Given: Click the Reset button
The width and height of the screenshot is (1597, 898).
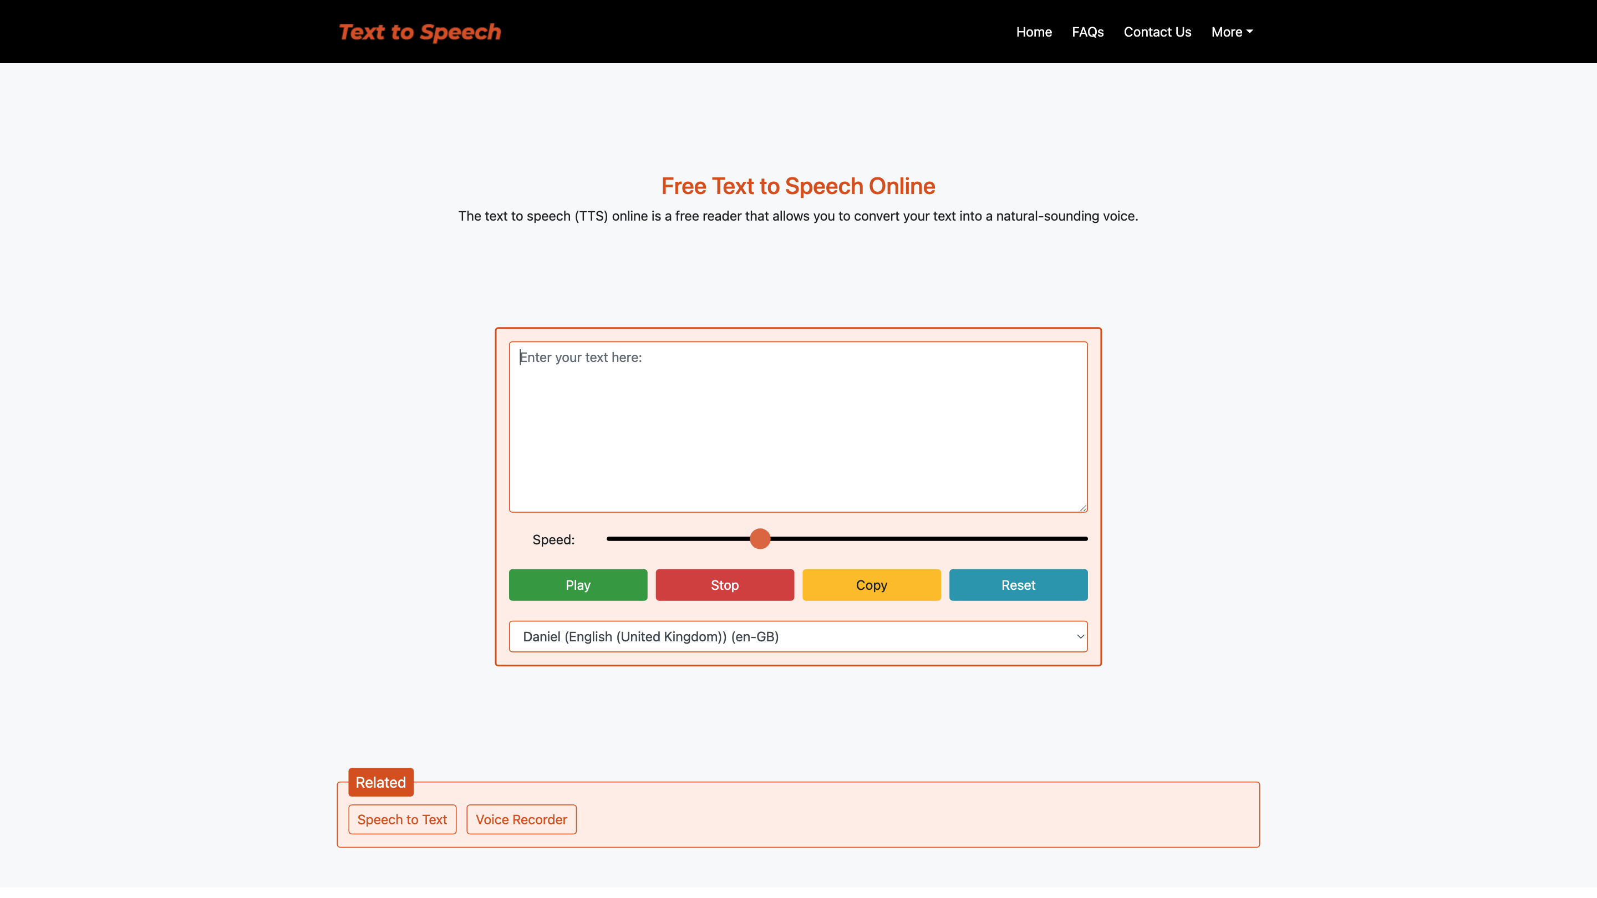Looking at the screenshot, I should click(1018, 585).
